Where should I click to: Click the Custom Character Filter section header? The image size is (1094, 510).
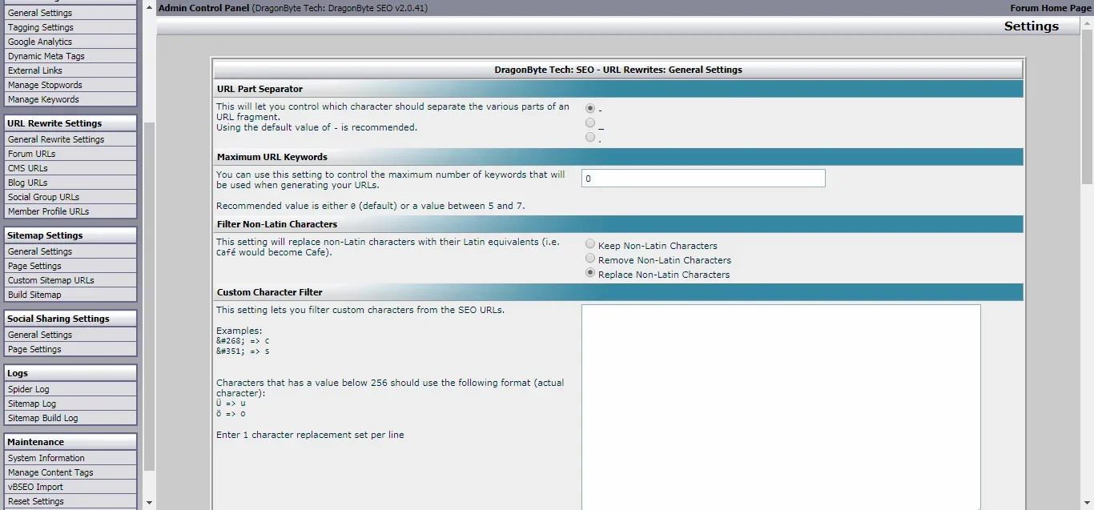coord(618,292)
